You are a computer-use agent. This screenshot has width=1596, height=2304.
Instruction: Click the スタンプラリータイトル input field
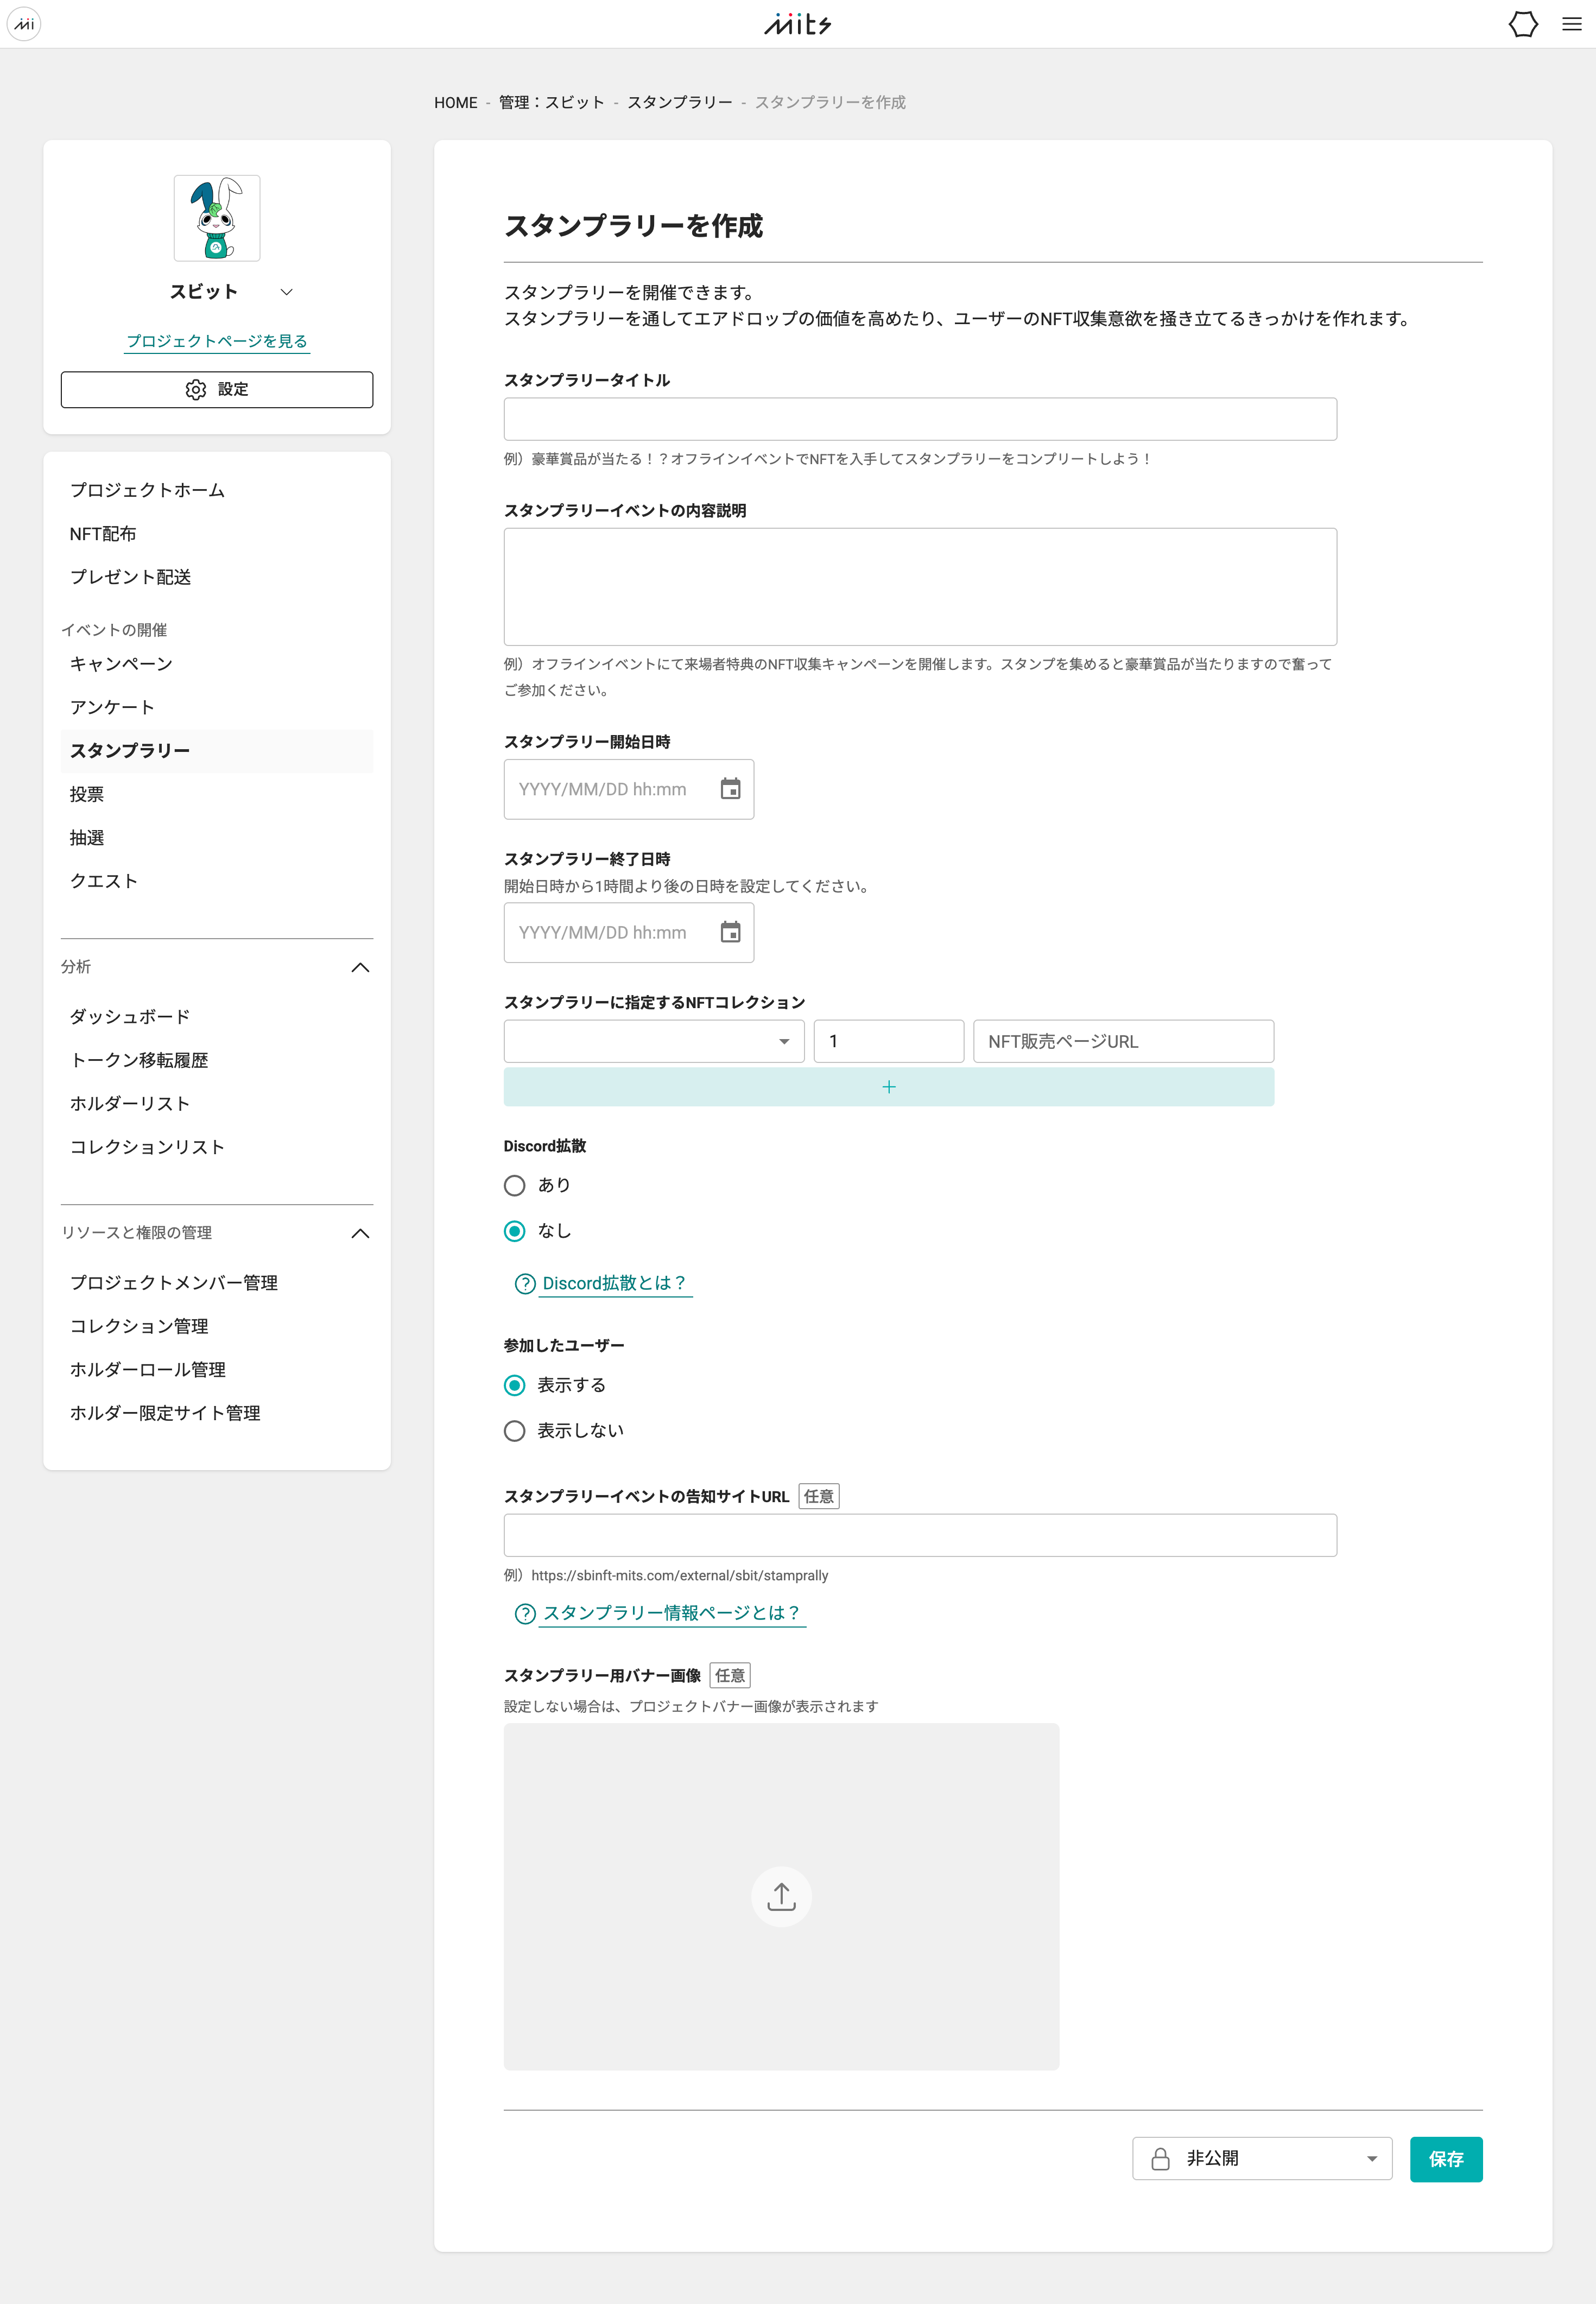(x=920, y=419)
